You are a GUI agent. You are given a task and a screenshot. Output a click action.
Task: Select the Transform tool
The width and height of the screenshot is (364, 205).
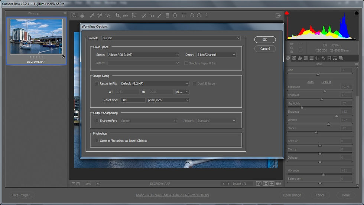134,15
